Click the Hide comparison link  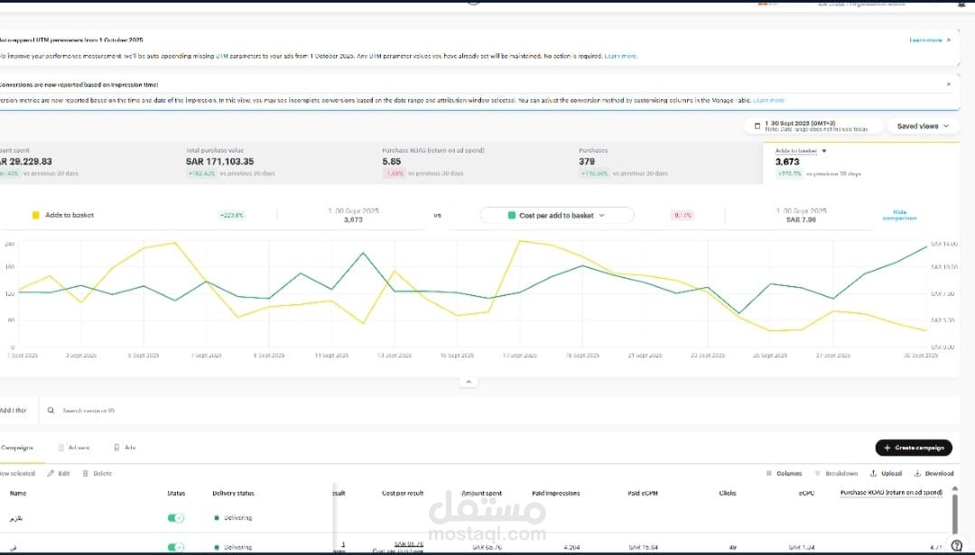[x=900, y=215]
